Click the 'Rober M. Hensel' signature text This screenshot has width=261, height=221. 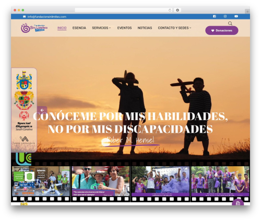130,140
